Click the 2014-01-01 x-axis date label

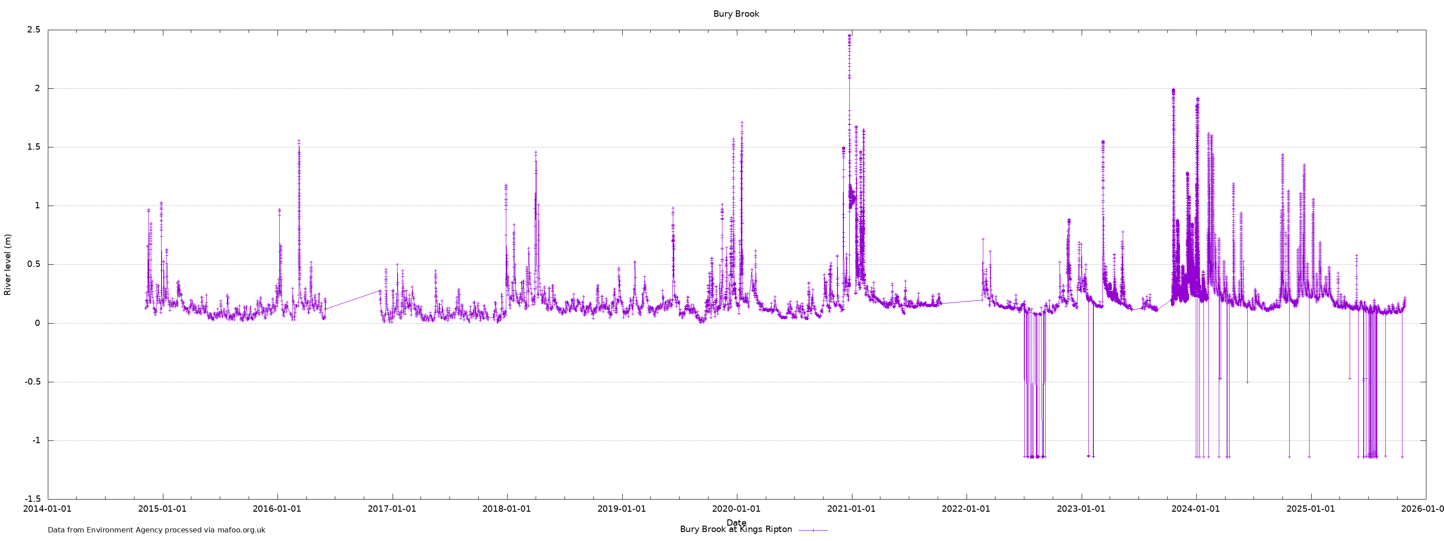pyautogui.click(x=48, y=509)
